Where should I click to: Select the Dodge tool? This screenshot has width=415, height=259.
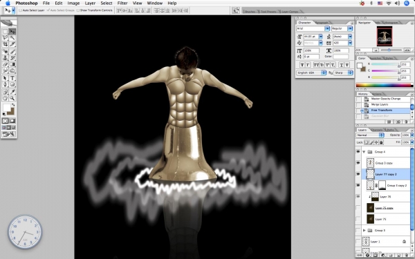tap(12, 70)
